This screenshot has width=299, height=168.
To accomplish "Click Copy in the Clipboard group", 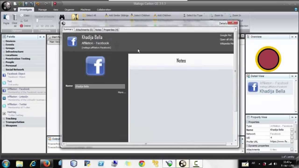I will 25,15.
